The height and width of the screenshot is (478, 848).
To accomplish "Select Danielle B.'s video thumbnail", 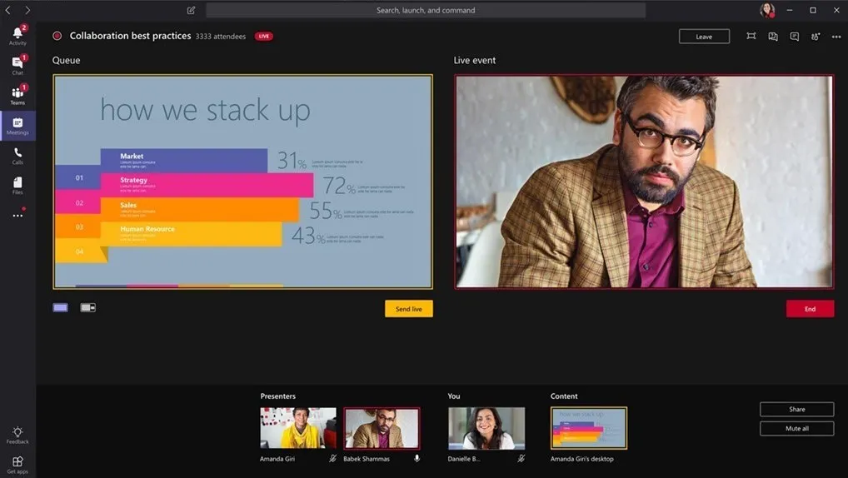I will 486,428.
